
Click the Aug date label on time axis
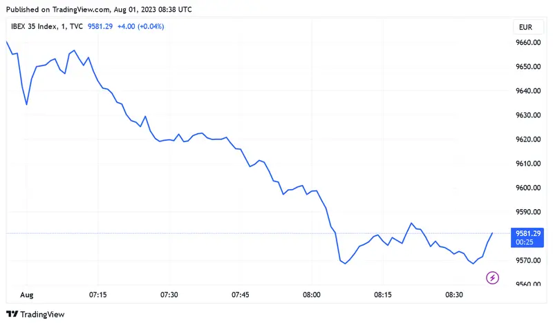point(27,295)
